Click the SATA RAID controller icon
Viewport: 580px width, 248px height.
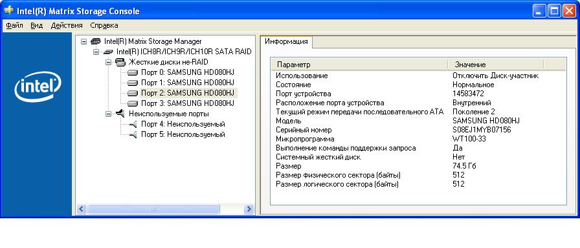108,52
